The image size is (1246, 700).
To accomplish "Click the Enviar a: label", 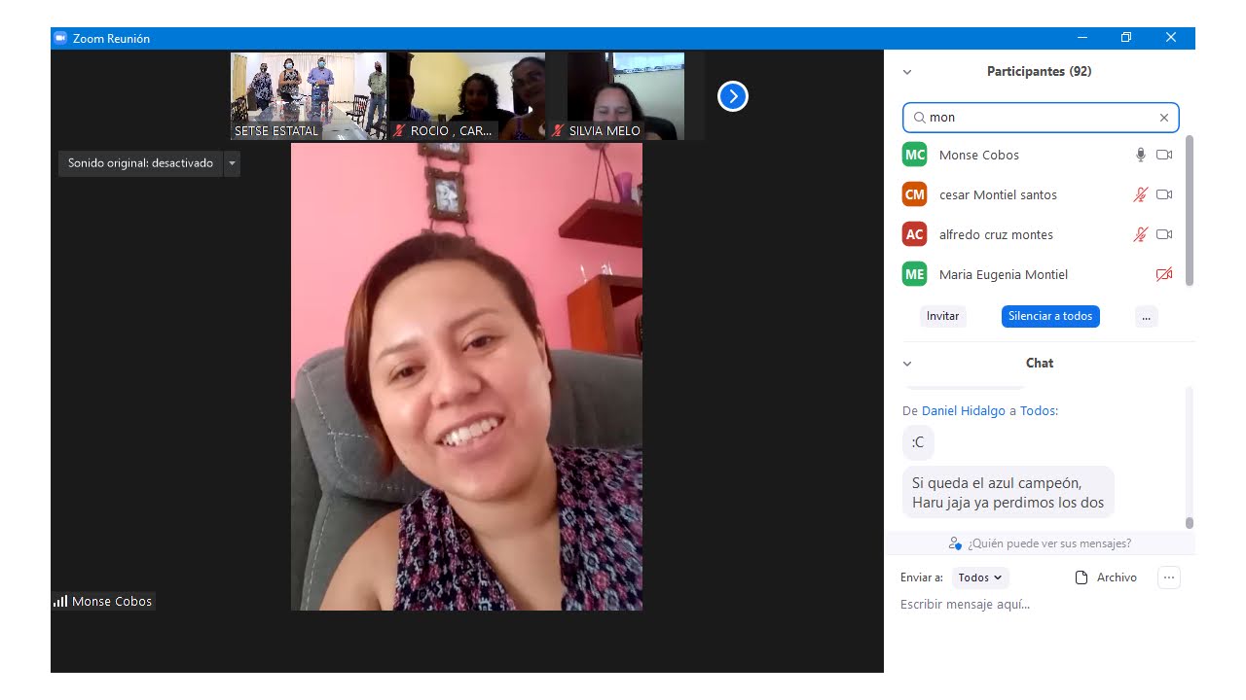I will 922,577.
